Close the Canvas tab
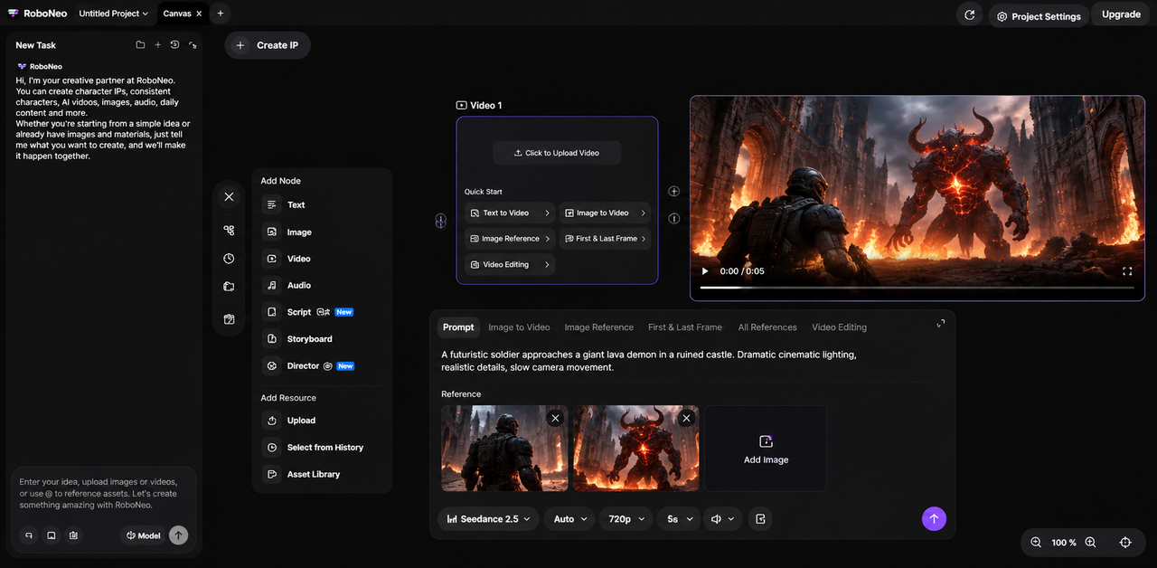This screenshot has height=568, width=1157. tap(199, 14)
